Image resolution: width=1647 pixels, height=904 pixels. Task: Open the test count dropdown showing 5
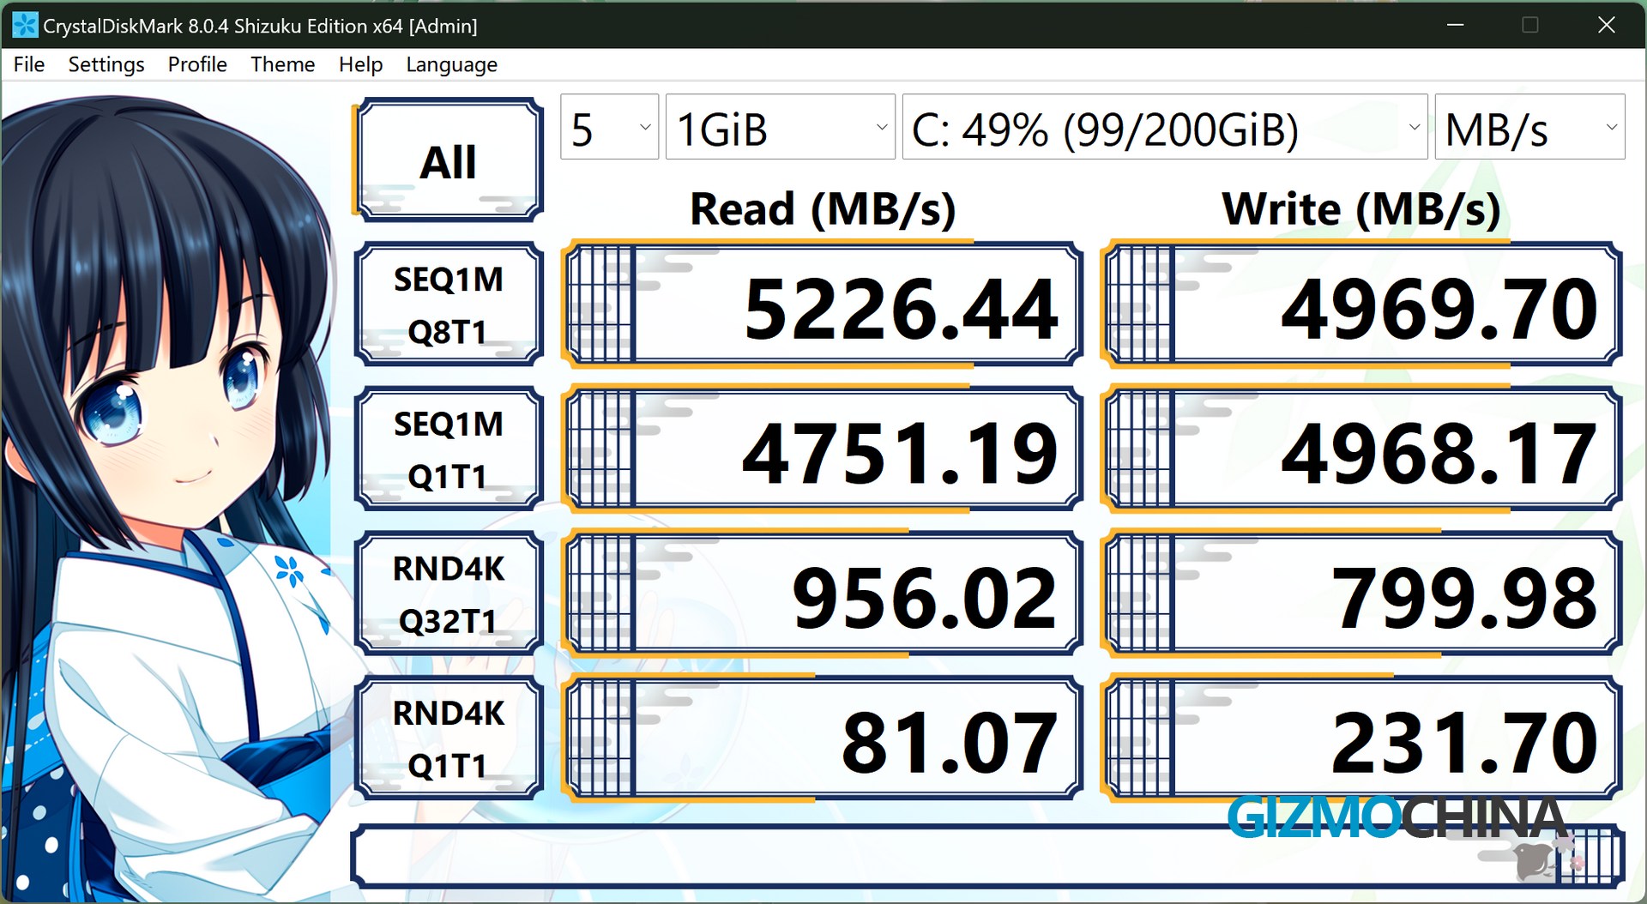coord(609,128)
